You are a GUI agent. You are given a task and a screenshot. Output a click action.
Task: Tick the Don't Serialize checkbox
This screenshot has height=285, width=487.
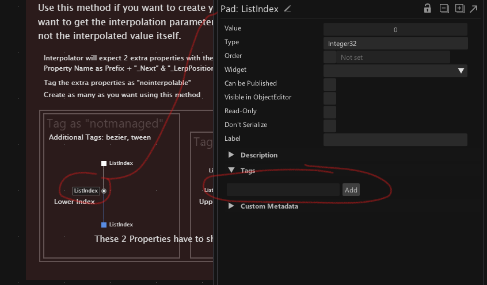(330, 126)
